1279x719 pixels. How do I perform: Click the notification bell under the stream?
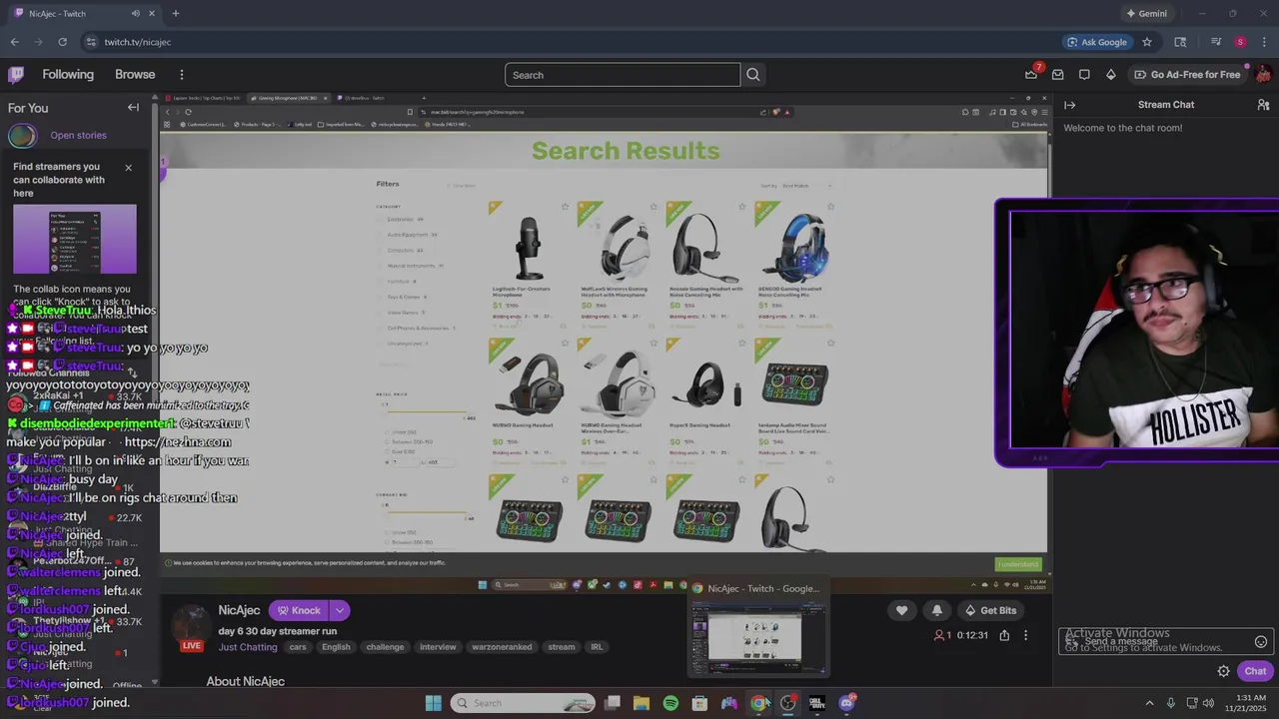pyautogui.click(x=936, y=610)
